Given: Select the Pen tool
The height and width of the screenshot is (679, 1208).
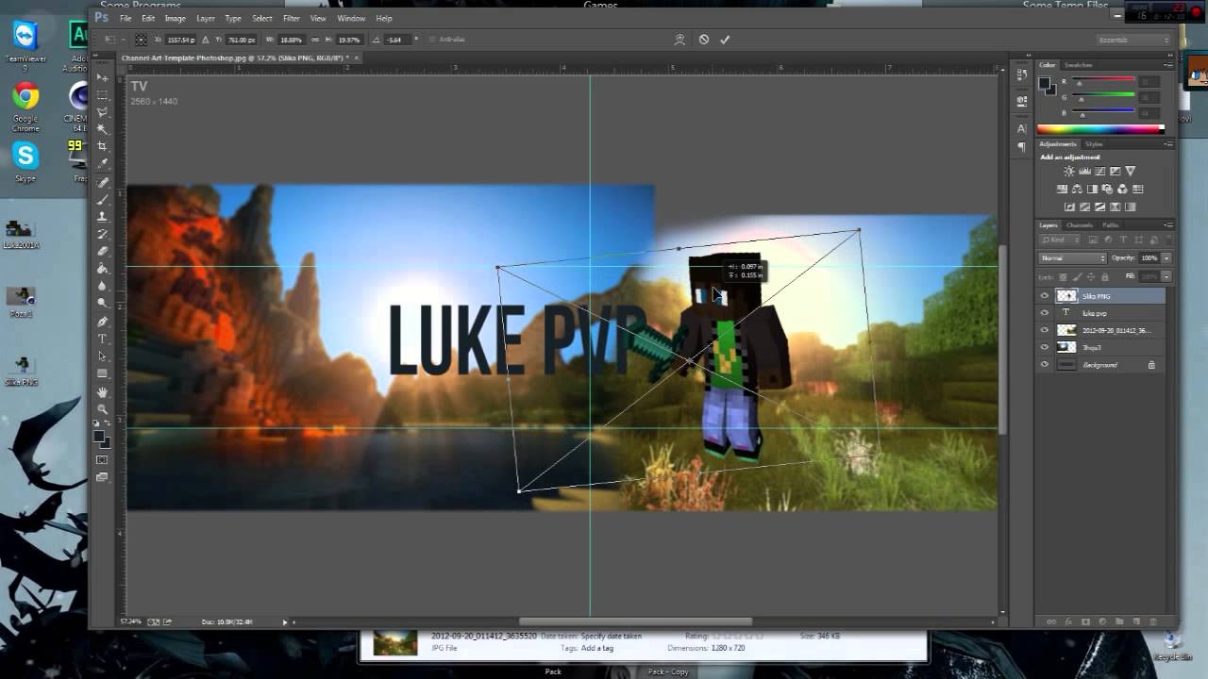Looking at the screenshot, I should point(103,322).
